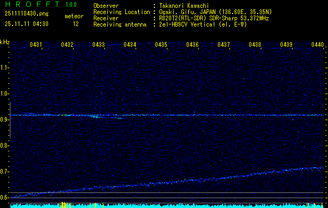This screenshot has width=328, height=208.
Task: Select the observer name Takanori Kawachi
Action: pyautogui.click(x=184, y=6)
